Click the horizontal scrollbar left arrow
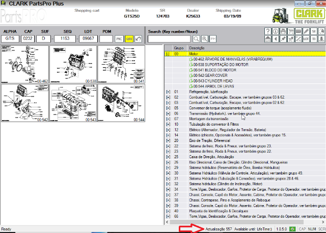This screenshot has height=233, width=326. coord(168,222)
